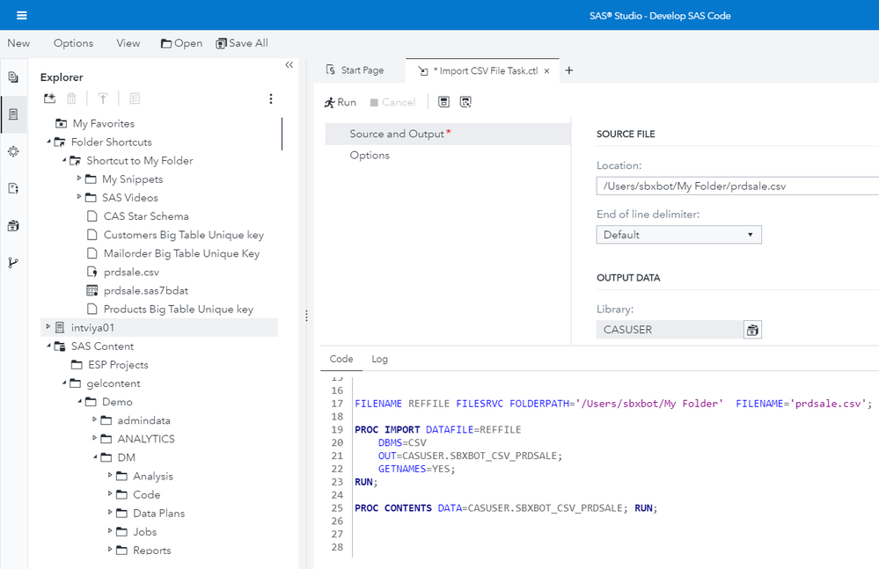This screenshot has width=879, height=569.
Task: Open the End of line delimiter dropdown
Action: point(679,235)
